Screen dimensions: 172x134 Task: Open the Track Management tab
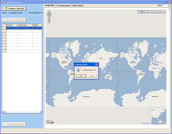pos(64,6)
